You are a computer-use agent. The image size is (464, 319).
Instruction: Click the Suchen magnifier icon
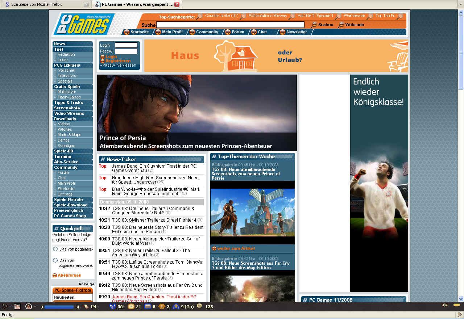pos(314,25)
